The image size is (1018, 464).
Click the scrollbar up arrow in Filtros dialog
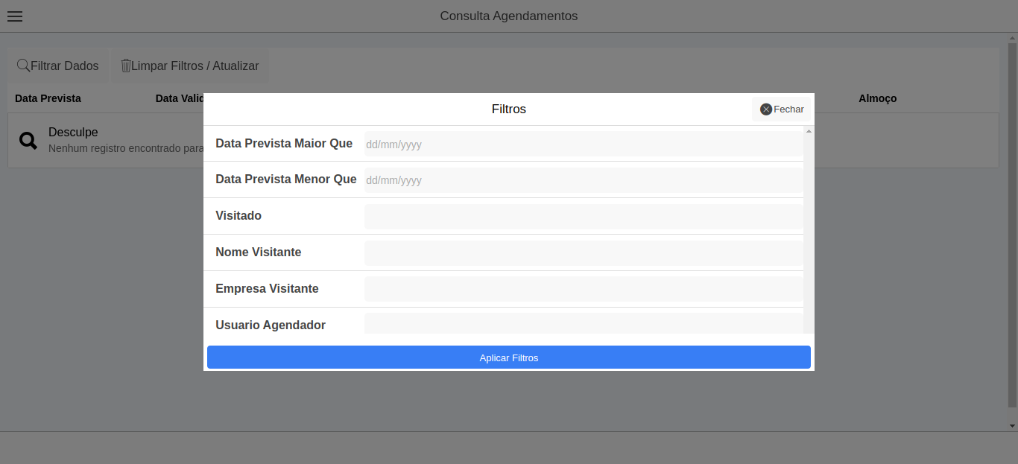[x=808, y=131]
